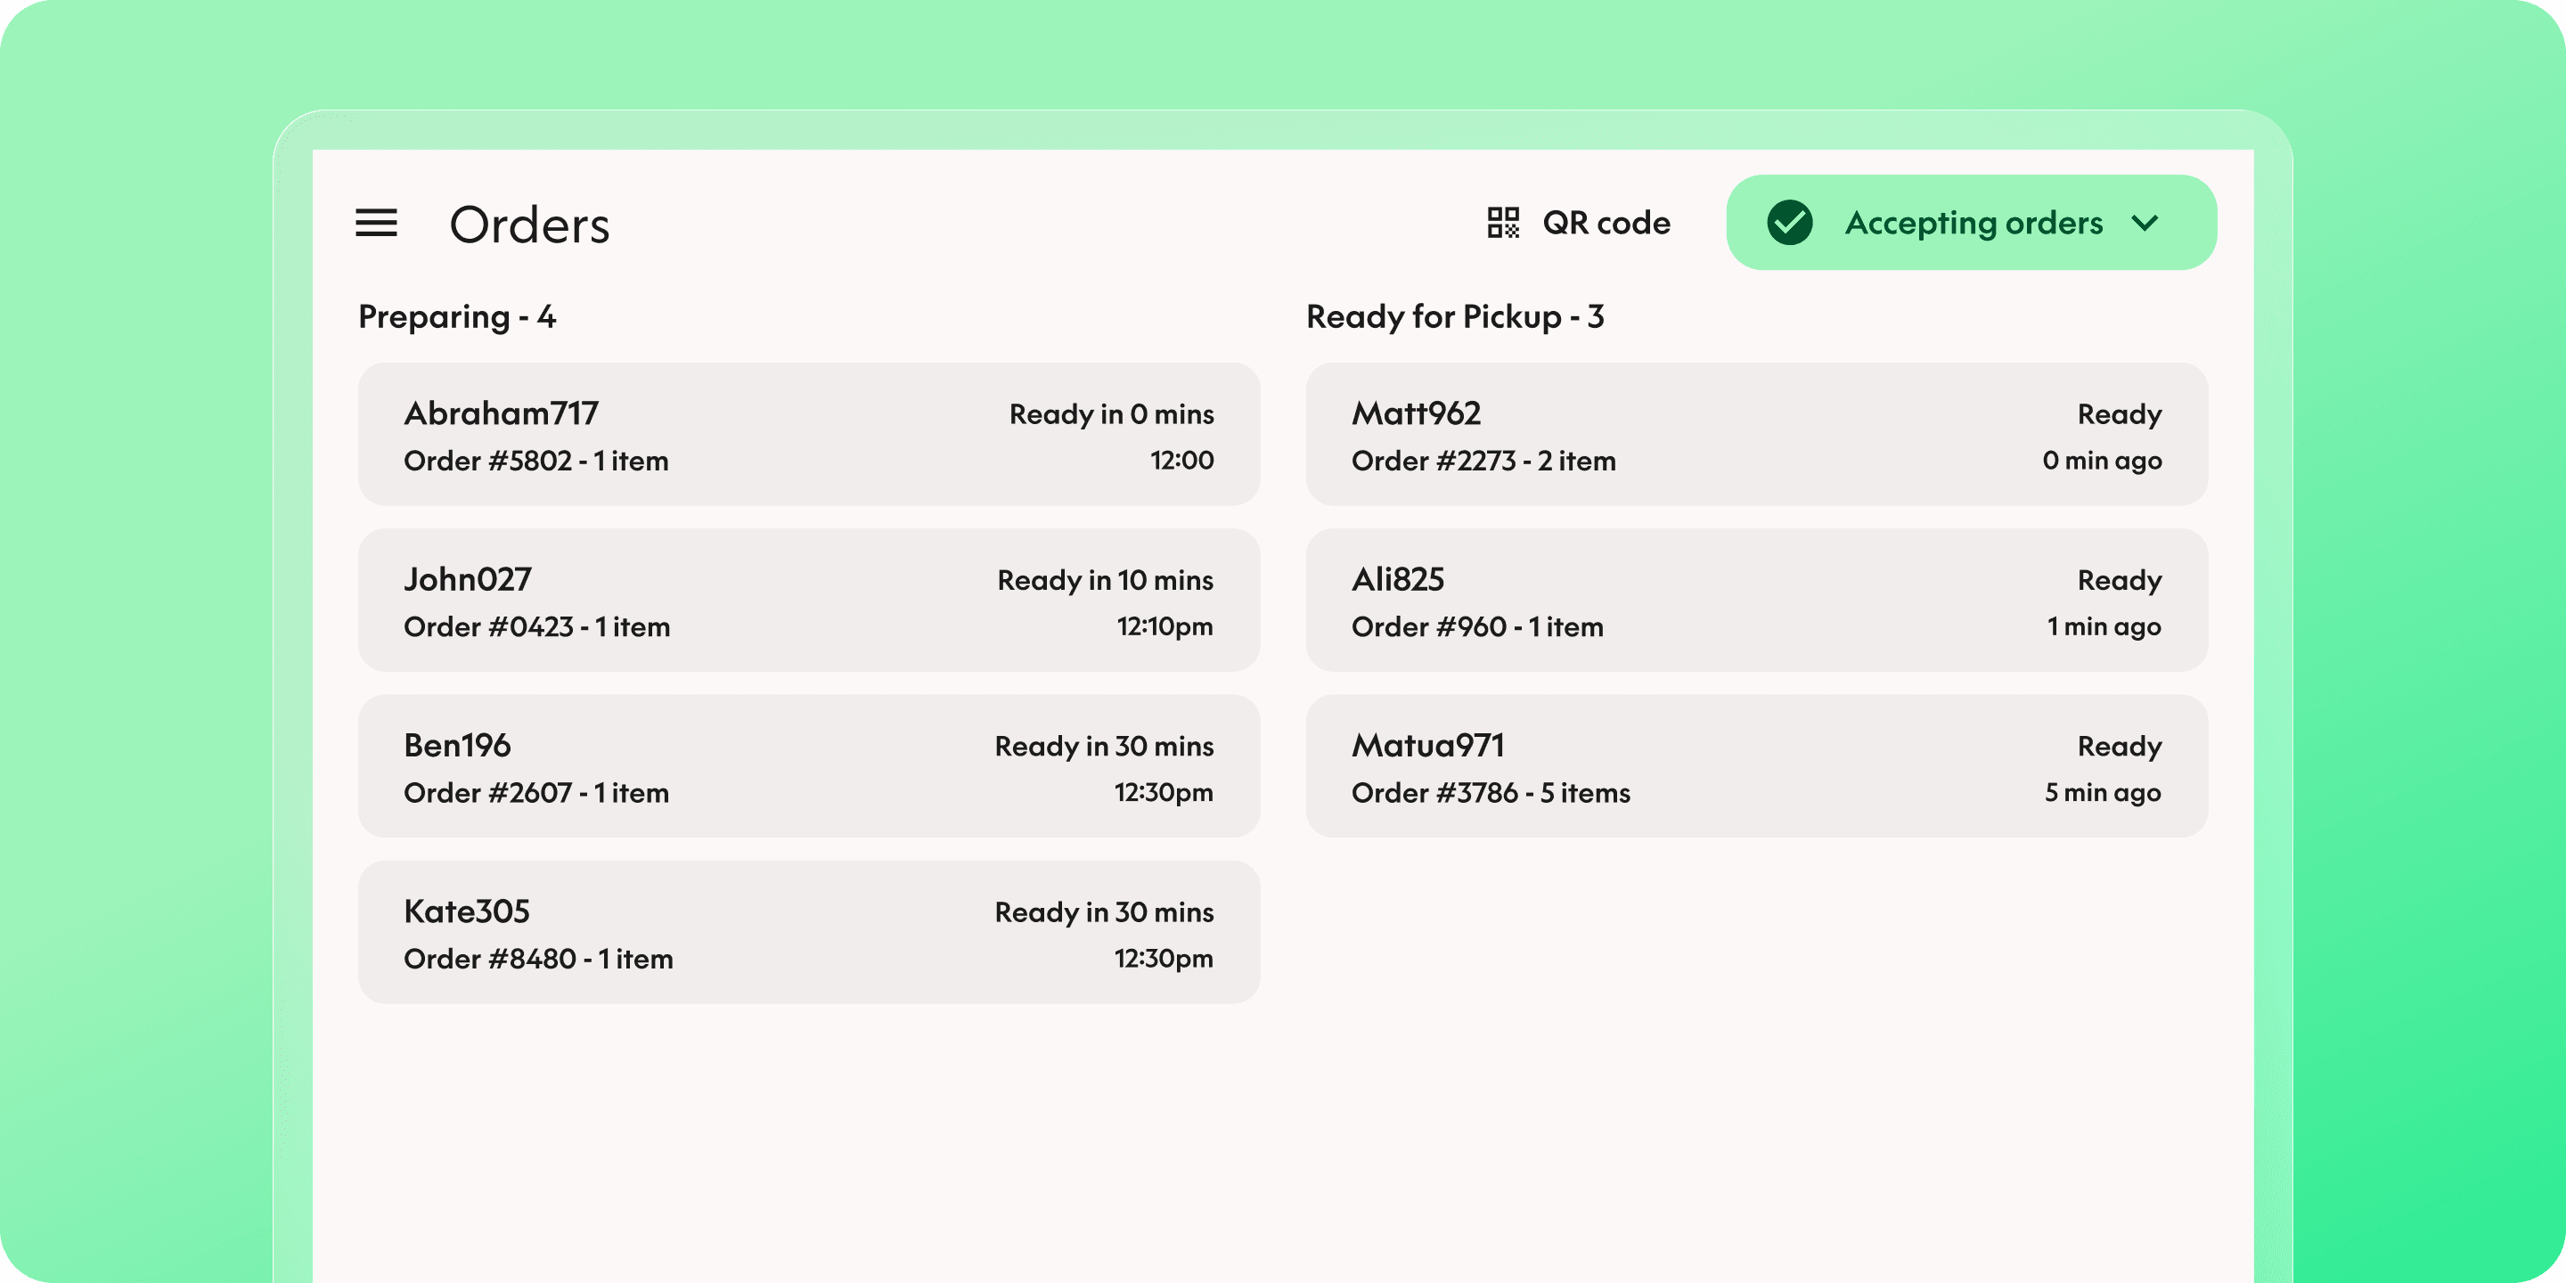The height and width of the screenshot is (1283, 2566).
Task: Open John027 order #0423 card
Action: (808, 601)
